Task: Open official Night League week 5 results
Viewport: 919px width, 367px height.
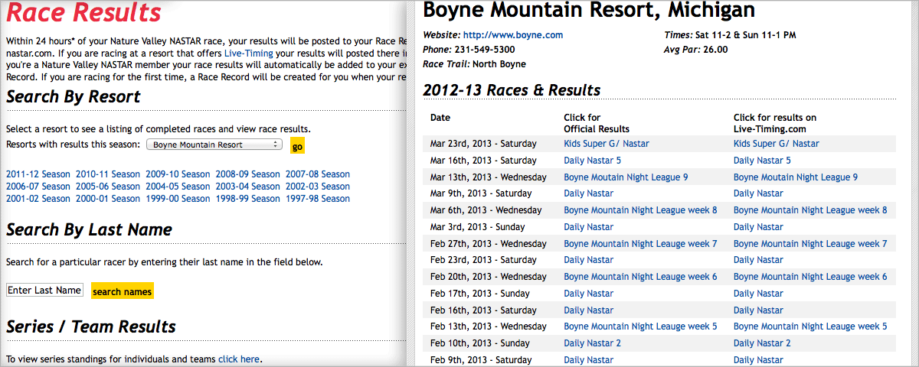Action: [x=640, y=326]
